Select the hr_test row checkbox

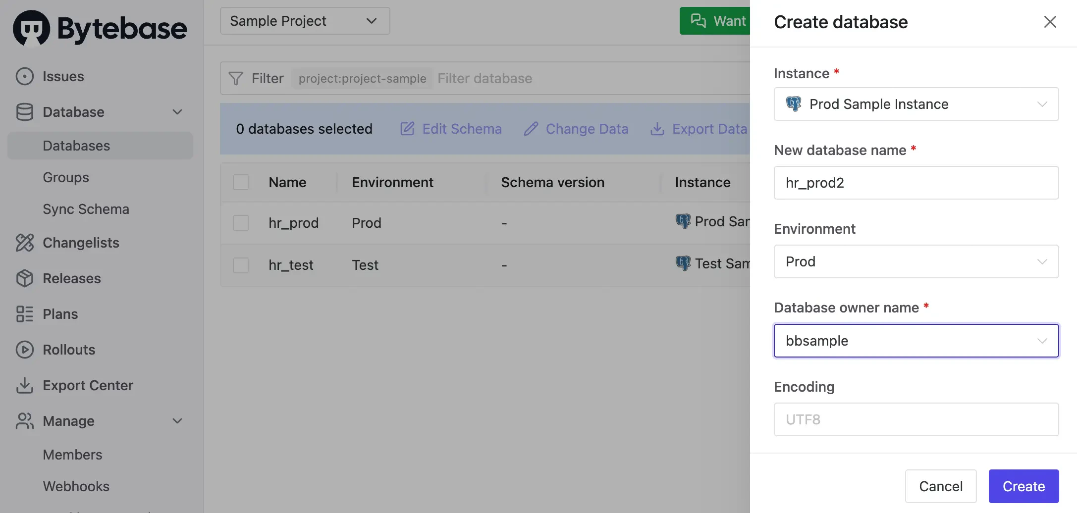(241, 265)
